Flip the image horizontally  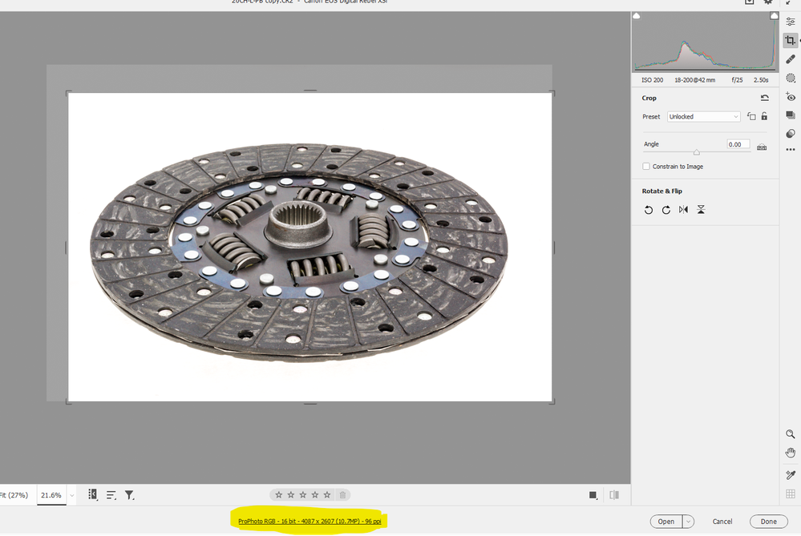(x=684, y=209)
